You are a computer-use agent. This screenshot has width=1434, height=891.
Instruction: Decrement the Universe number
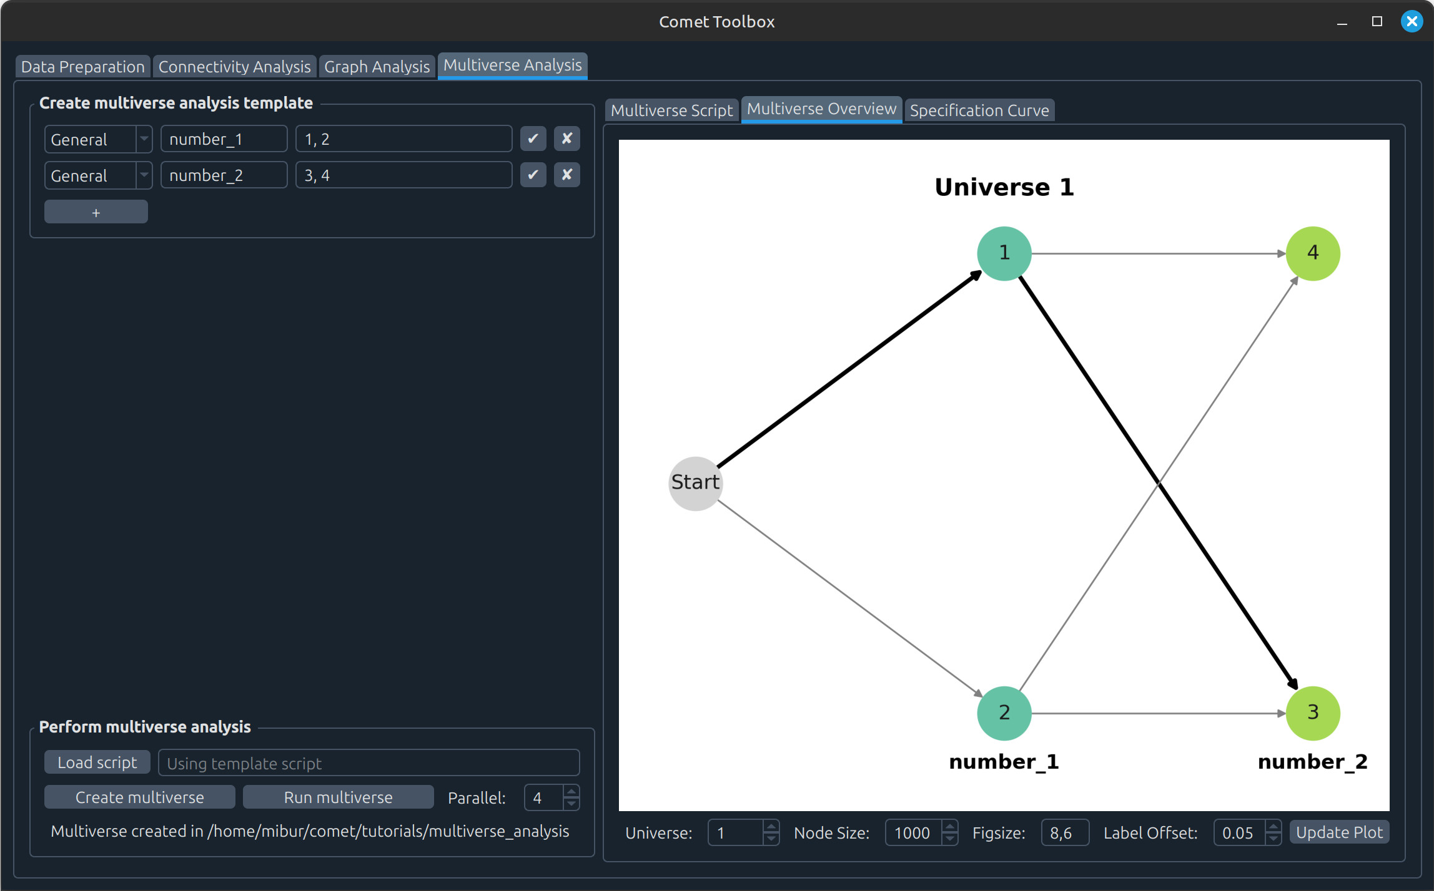(x=771, y=839)
